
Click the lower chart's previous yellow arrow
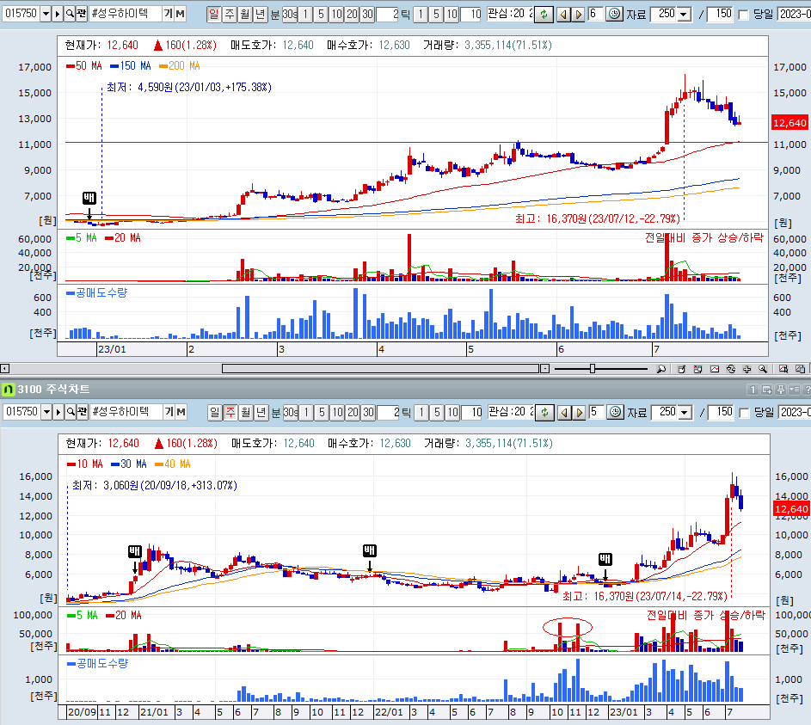point(565,413)
